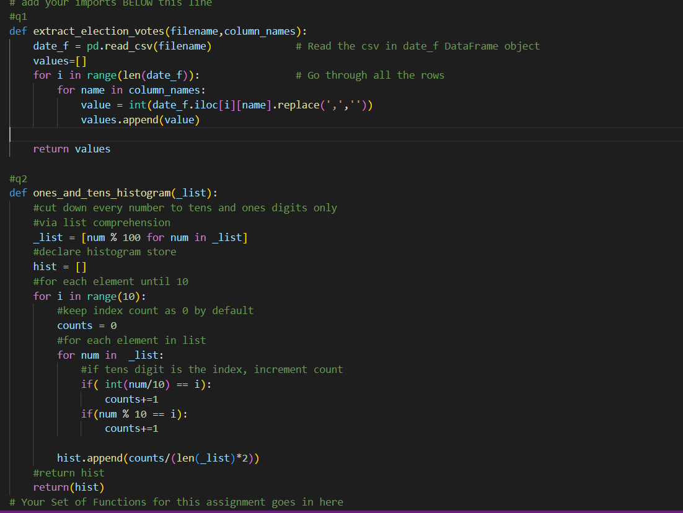Click the comment '#cut down every number to tens and ones digits only'
683x513 pixels.
coord(185,208)
